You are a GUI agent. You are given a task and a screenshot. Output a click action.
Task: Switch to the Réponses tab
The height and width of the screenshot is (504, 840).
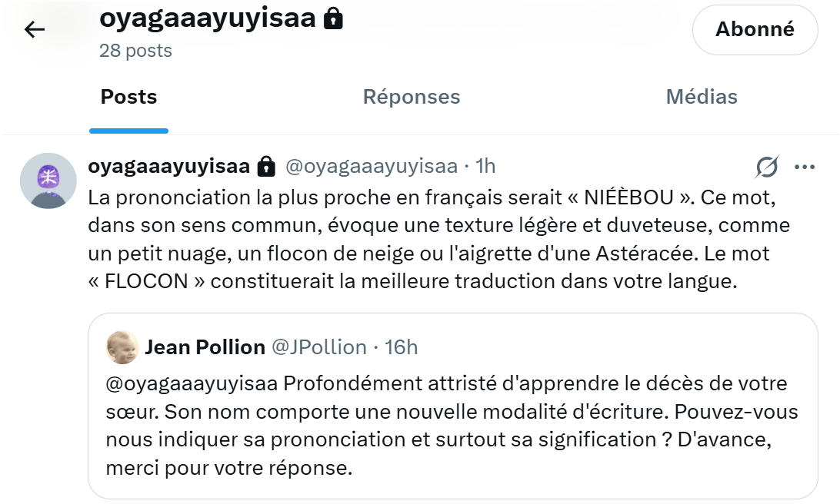pyautogui.click(x=412, y=97)
